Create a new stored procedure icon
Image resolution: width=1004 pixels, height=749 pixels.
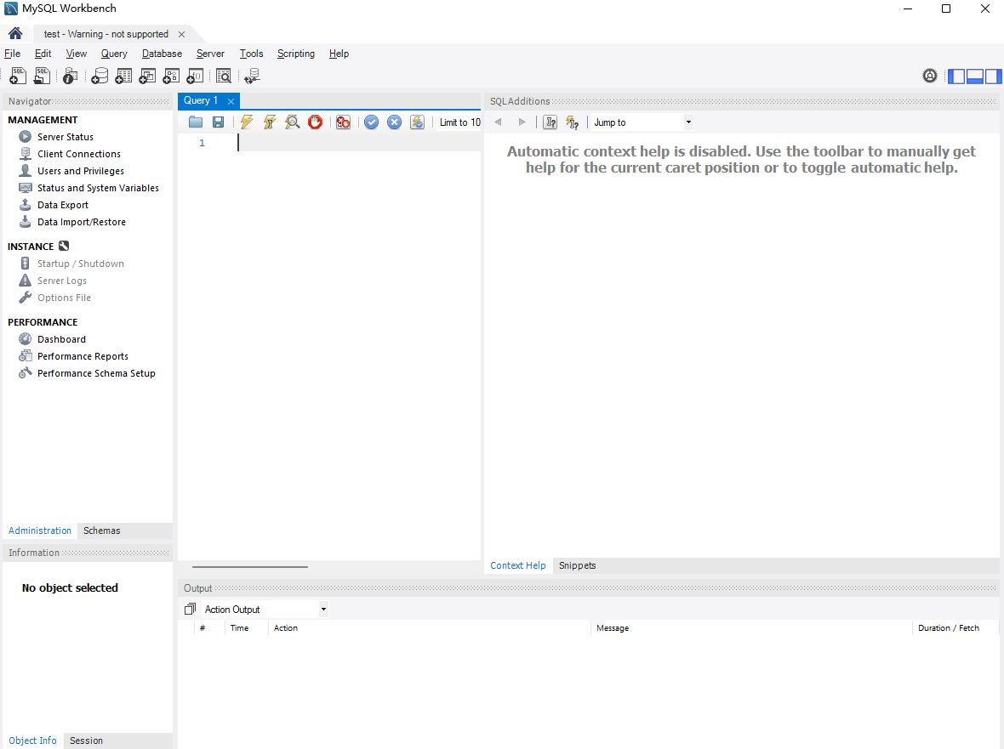click(171, 77)
